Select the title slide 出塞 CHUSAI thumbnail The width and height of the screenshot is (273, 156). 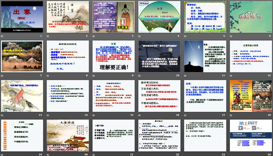pos(22,17)
